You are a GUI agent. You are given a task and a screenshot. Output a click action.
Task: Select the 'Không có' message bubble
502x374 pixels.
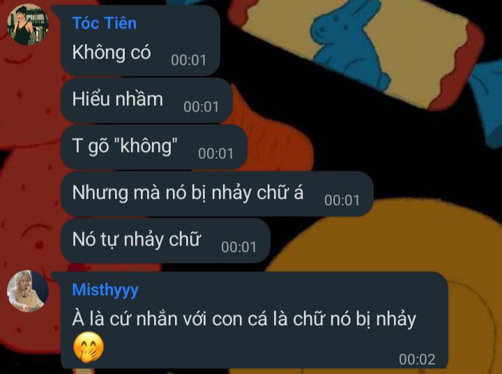(x=140, y=40)
